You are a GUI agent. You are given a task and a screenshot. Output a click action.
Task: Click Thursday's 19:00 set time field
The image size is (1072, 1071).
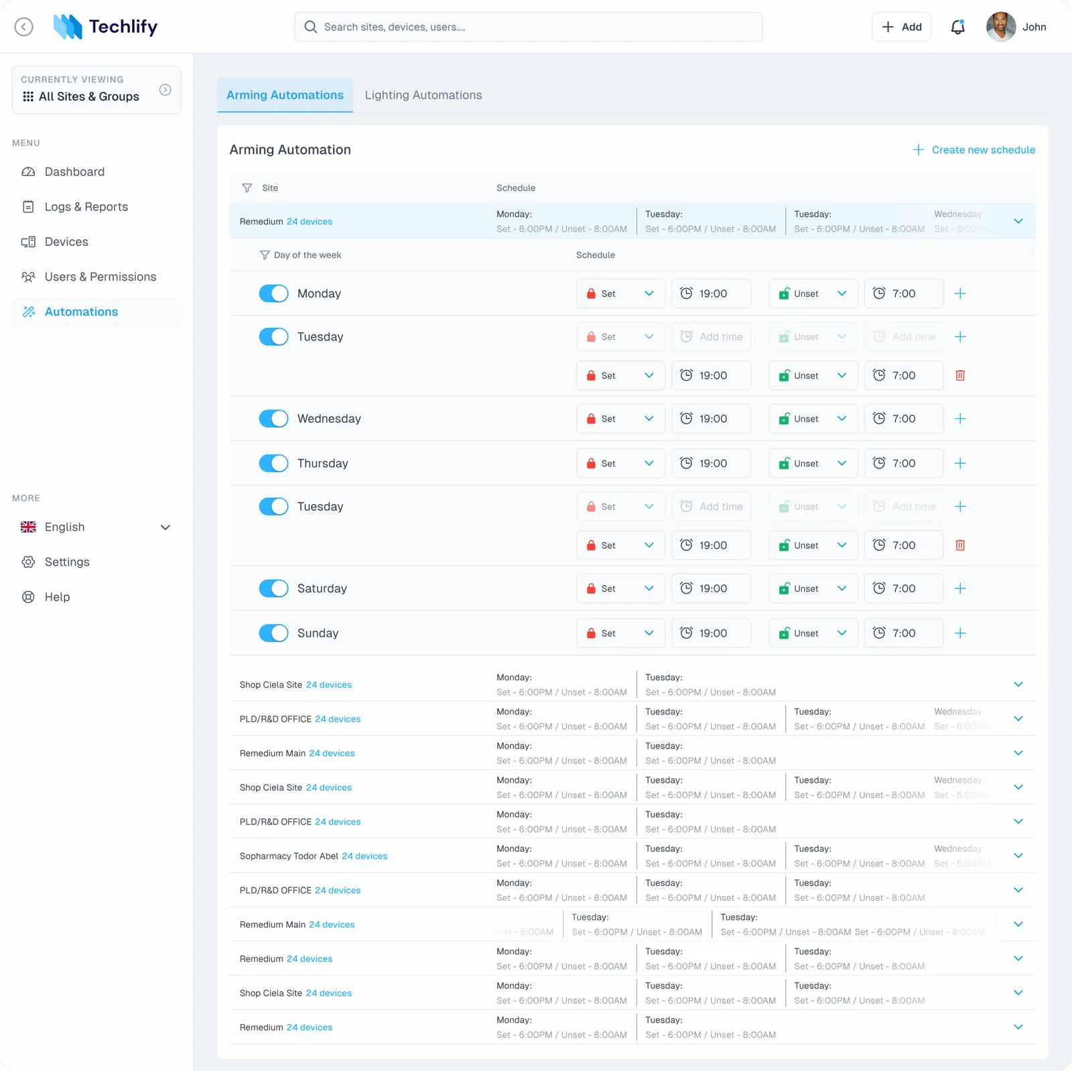[711, 463]
